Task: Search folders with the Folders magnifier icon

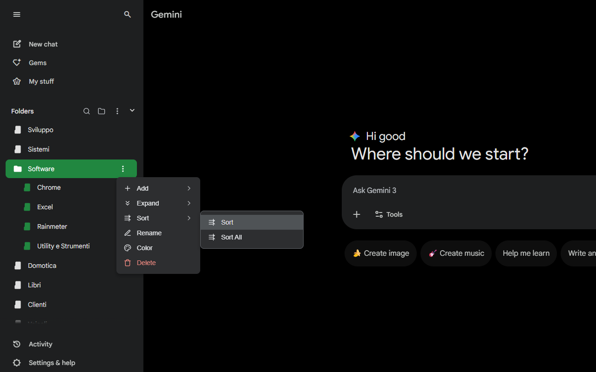Action: 87,111
